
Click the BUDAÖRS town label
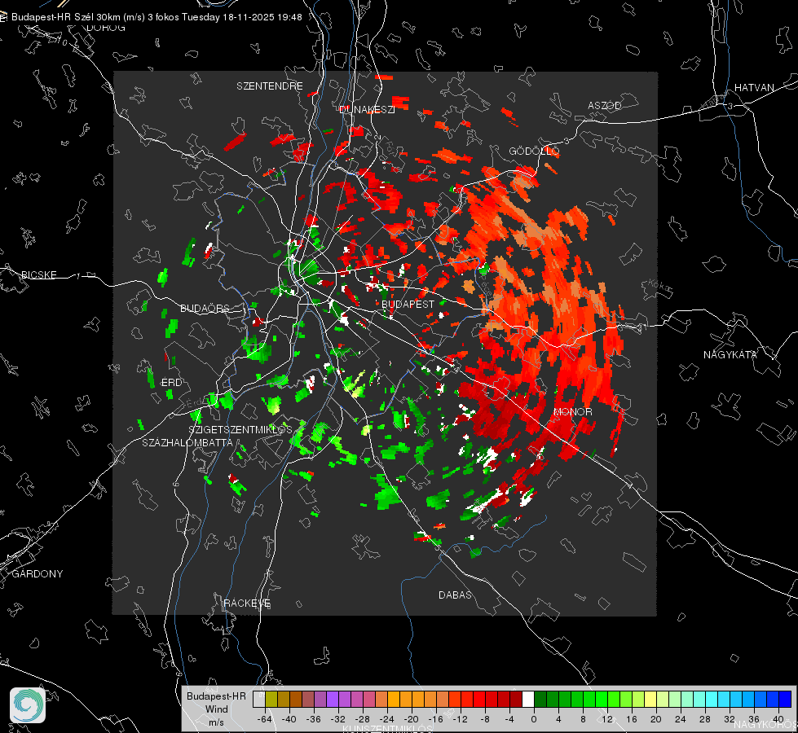(205, 308)
